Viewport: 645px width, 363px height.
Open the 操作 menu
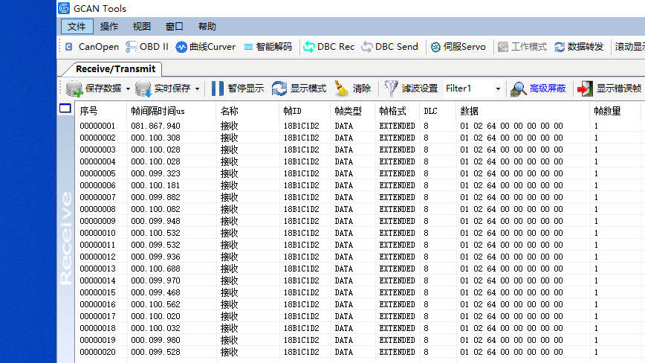(x=109, y=26)
